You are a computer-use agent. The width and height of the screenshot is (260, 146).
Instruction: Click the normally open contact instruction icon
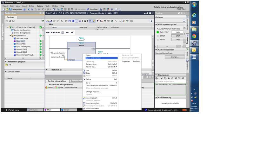[x=48, y=32]
